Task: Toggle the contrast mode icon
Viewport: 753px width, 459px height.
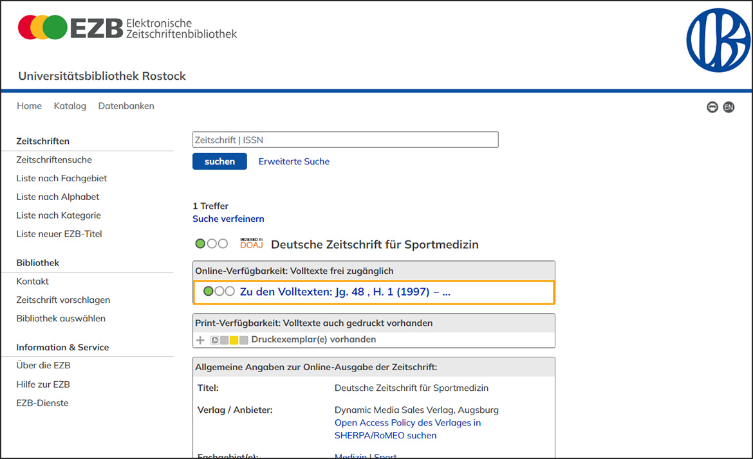Action: click(712, 107)
